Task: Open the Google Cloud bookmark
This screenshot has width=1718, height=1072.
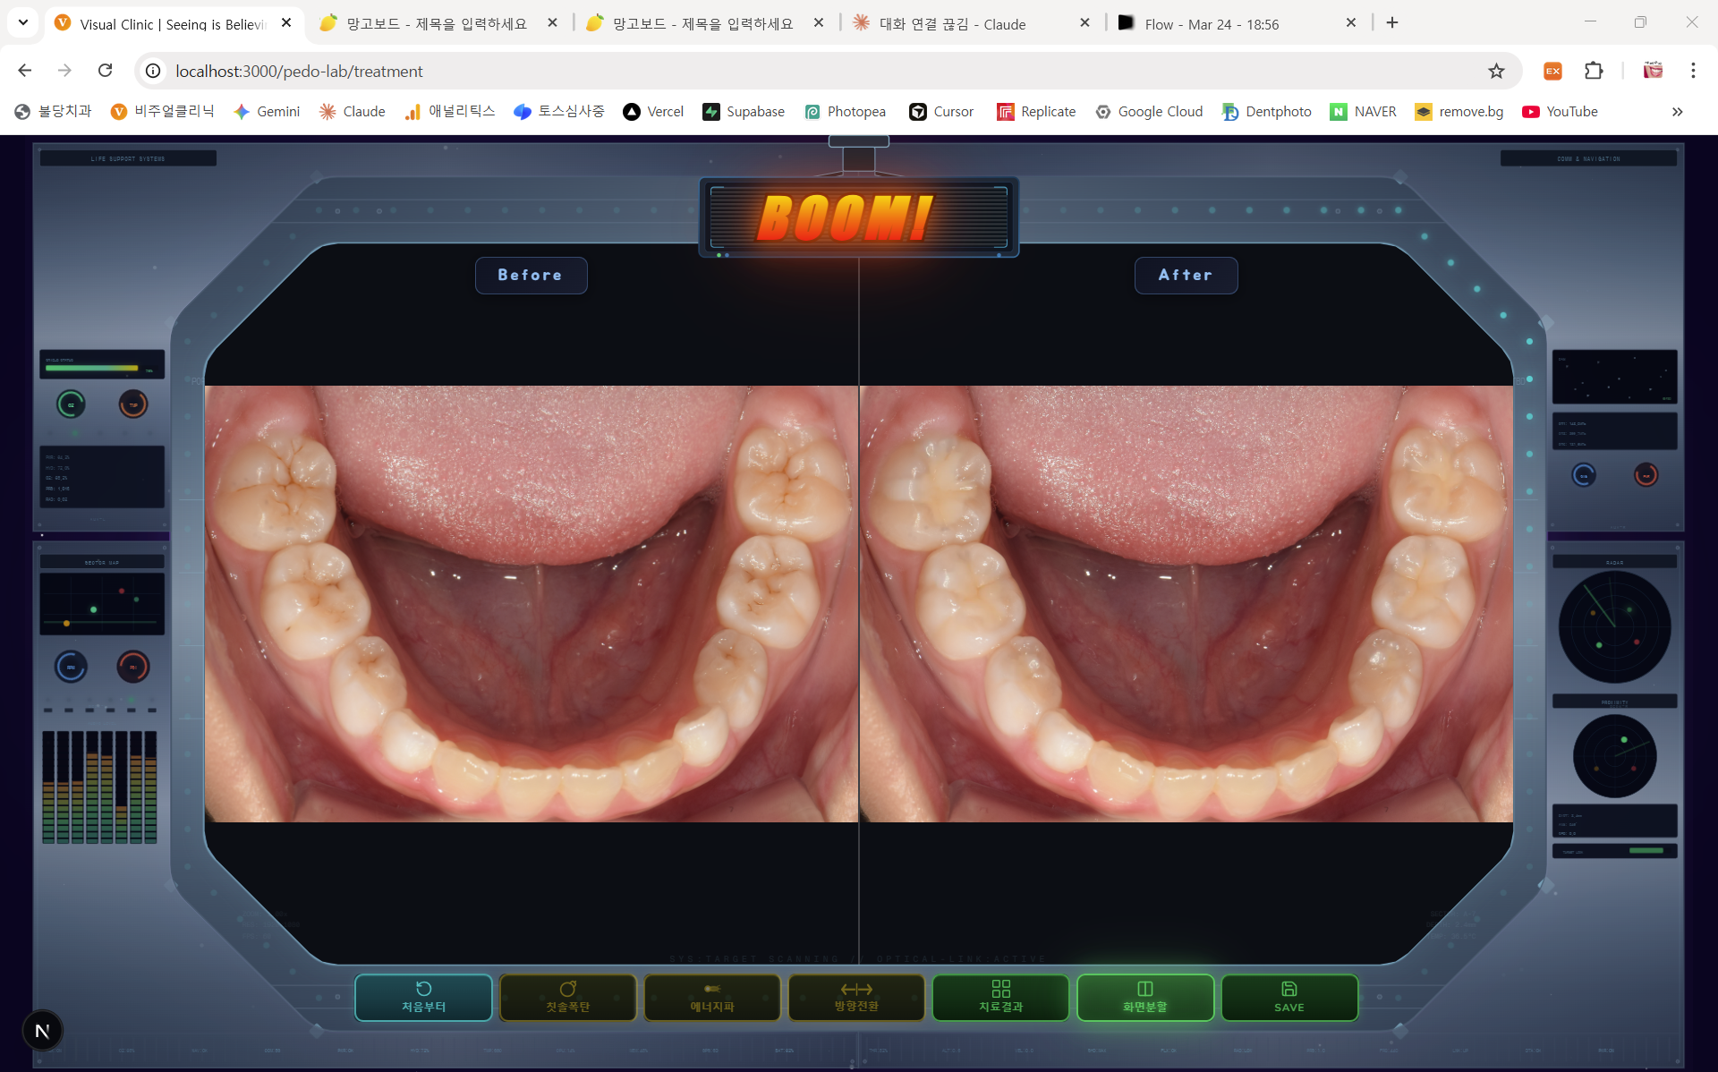Action: pos(1150,111)
